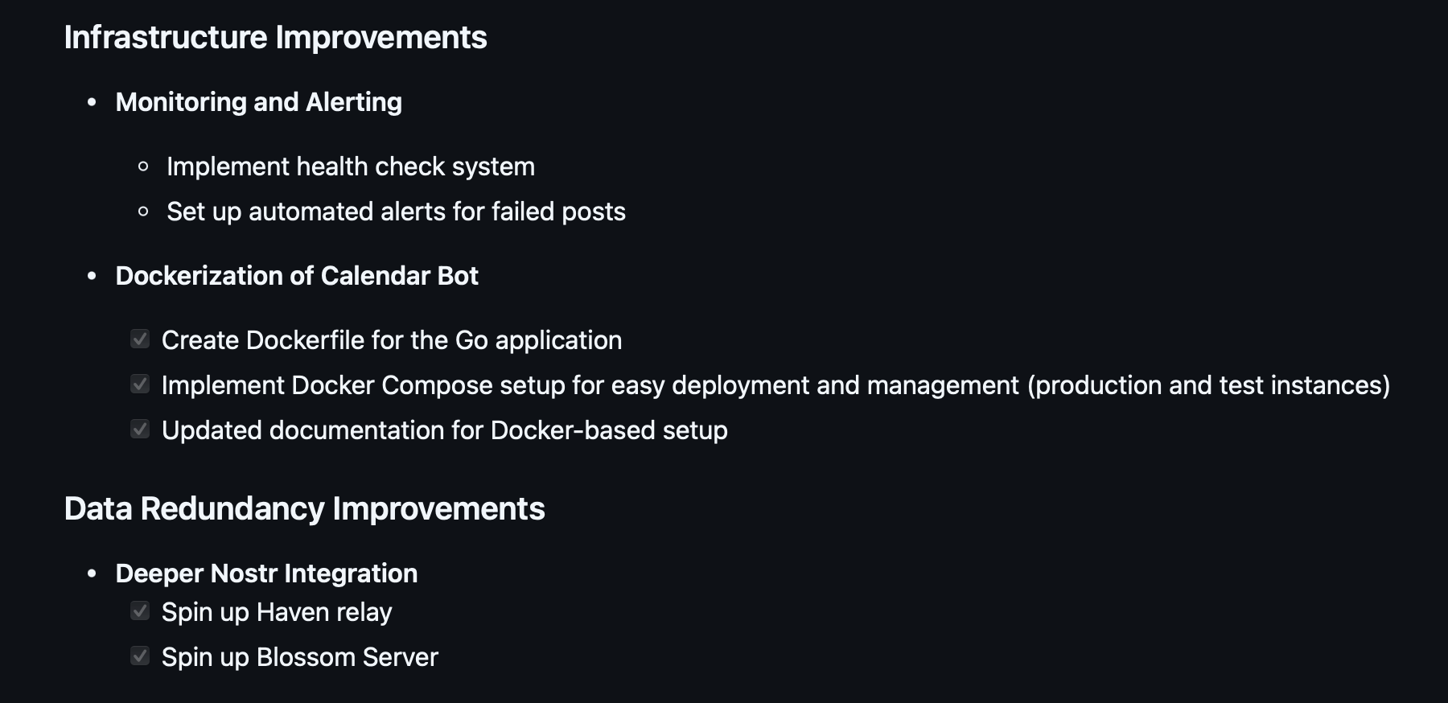Image resolution: width=1448 pixels, height=703 pixels.
Task: Click the Updated documentation for Docker-based setup label
Action: click(x=444, y=430)
